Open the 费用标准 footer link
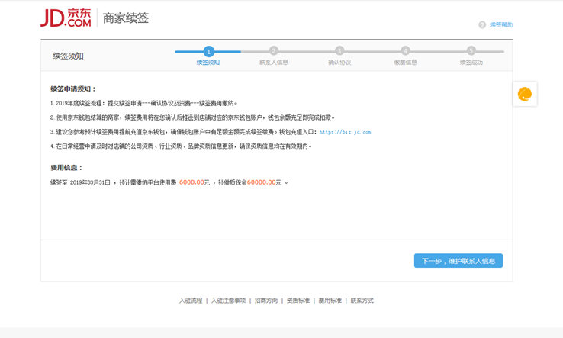Viewport: 563px width, 338px height. pos(330,301)
